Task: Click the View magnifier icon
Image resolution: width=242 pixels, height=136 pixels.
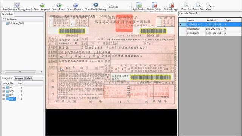Action: (208, 5)
